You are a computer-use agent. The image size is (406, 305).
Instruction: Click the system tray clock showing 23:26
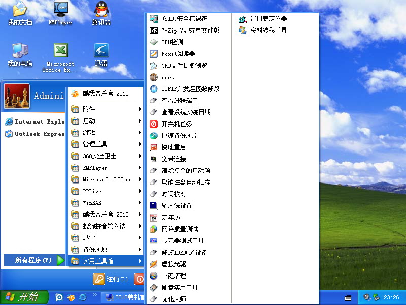point(391,297)
